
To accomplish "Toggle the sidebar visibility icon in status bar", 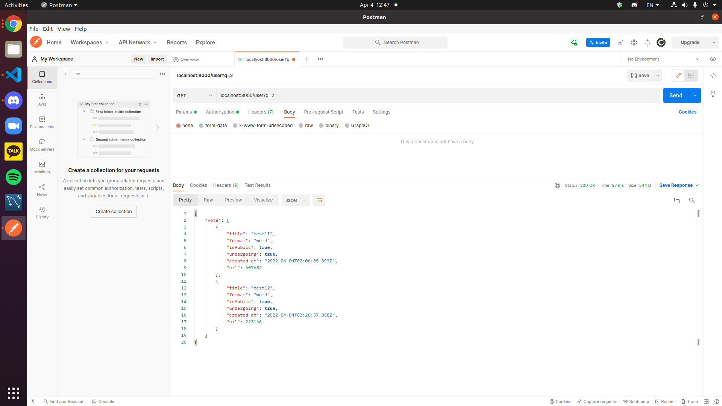I will [33, 401].
